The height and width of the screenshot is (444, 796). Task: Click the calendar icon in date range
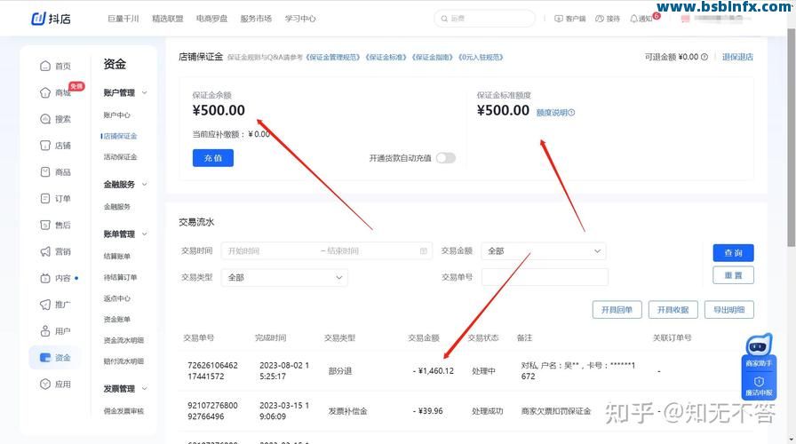424,250
